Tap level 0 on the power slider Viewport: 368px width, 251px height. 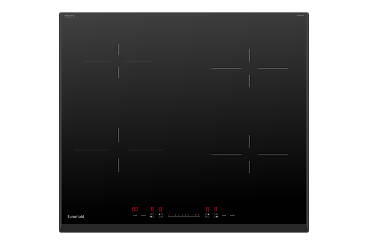pos(169,215)
